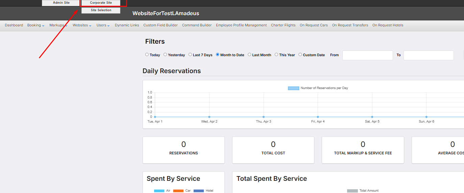
Task: Open On Request Hotels page
Action: click(x=388, y=25)
